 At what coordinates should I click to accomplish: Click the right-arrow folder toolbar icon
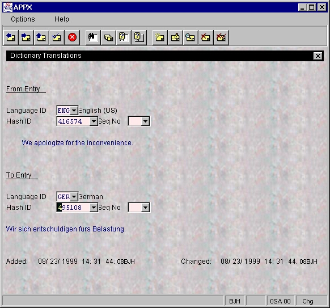point(26,37)
